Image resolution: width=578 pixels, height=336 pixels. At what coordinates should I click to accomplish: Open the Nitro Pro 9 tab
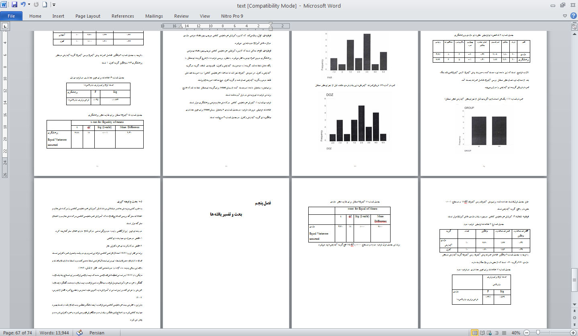coord(232,16)
